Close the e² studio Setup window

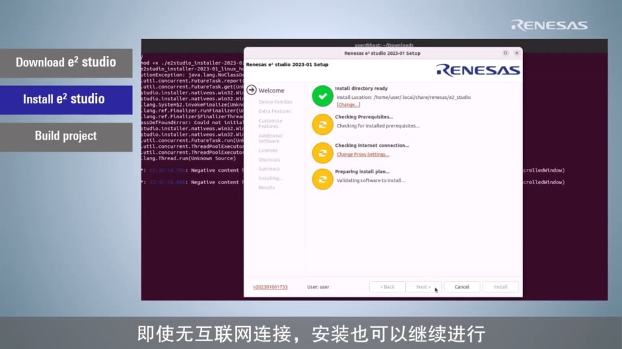(x=516, y=53)
